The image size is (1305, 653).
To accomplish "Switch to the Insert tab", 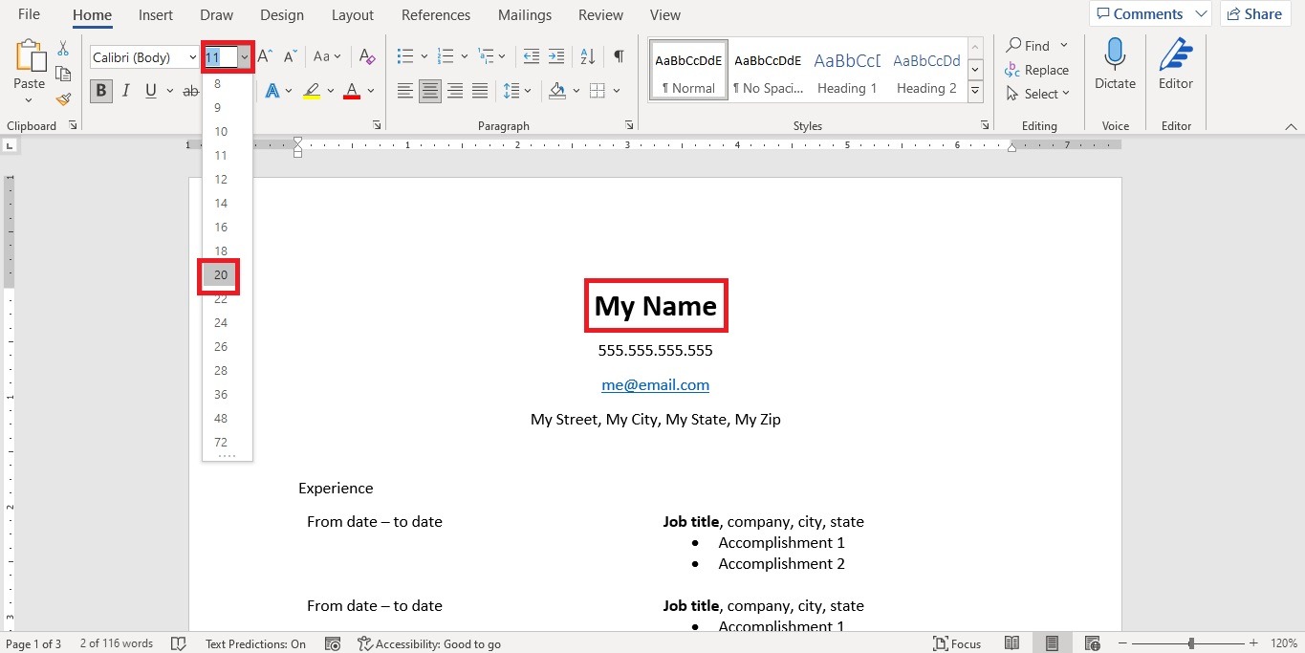I will pyautogui.click(x=156, y=15).
